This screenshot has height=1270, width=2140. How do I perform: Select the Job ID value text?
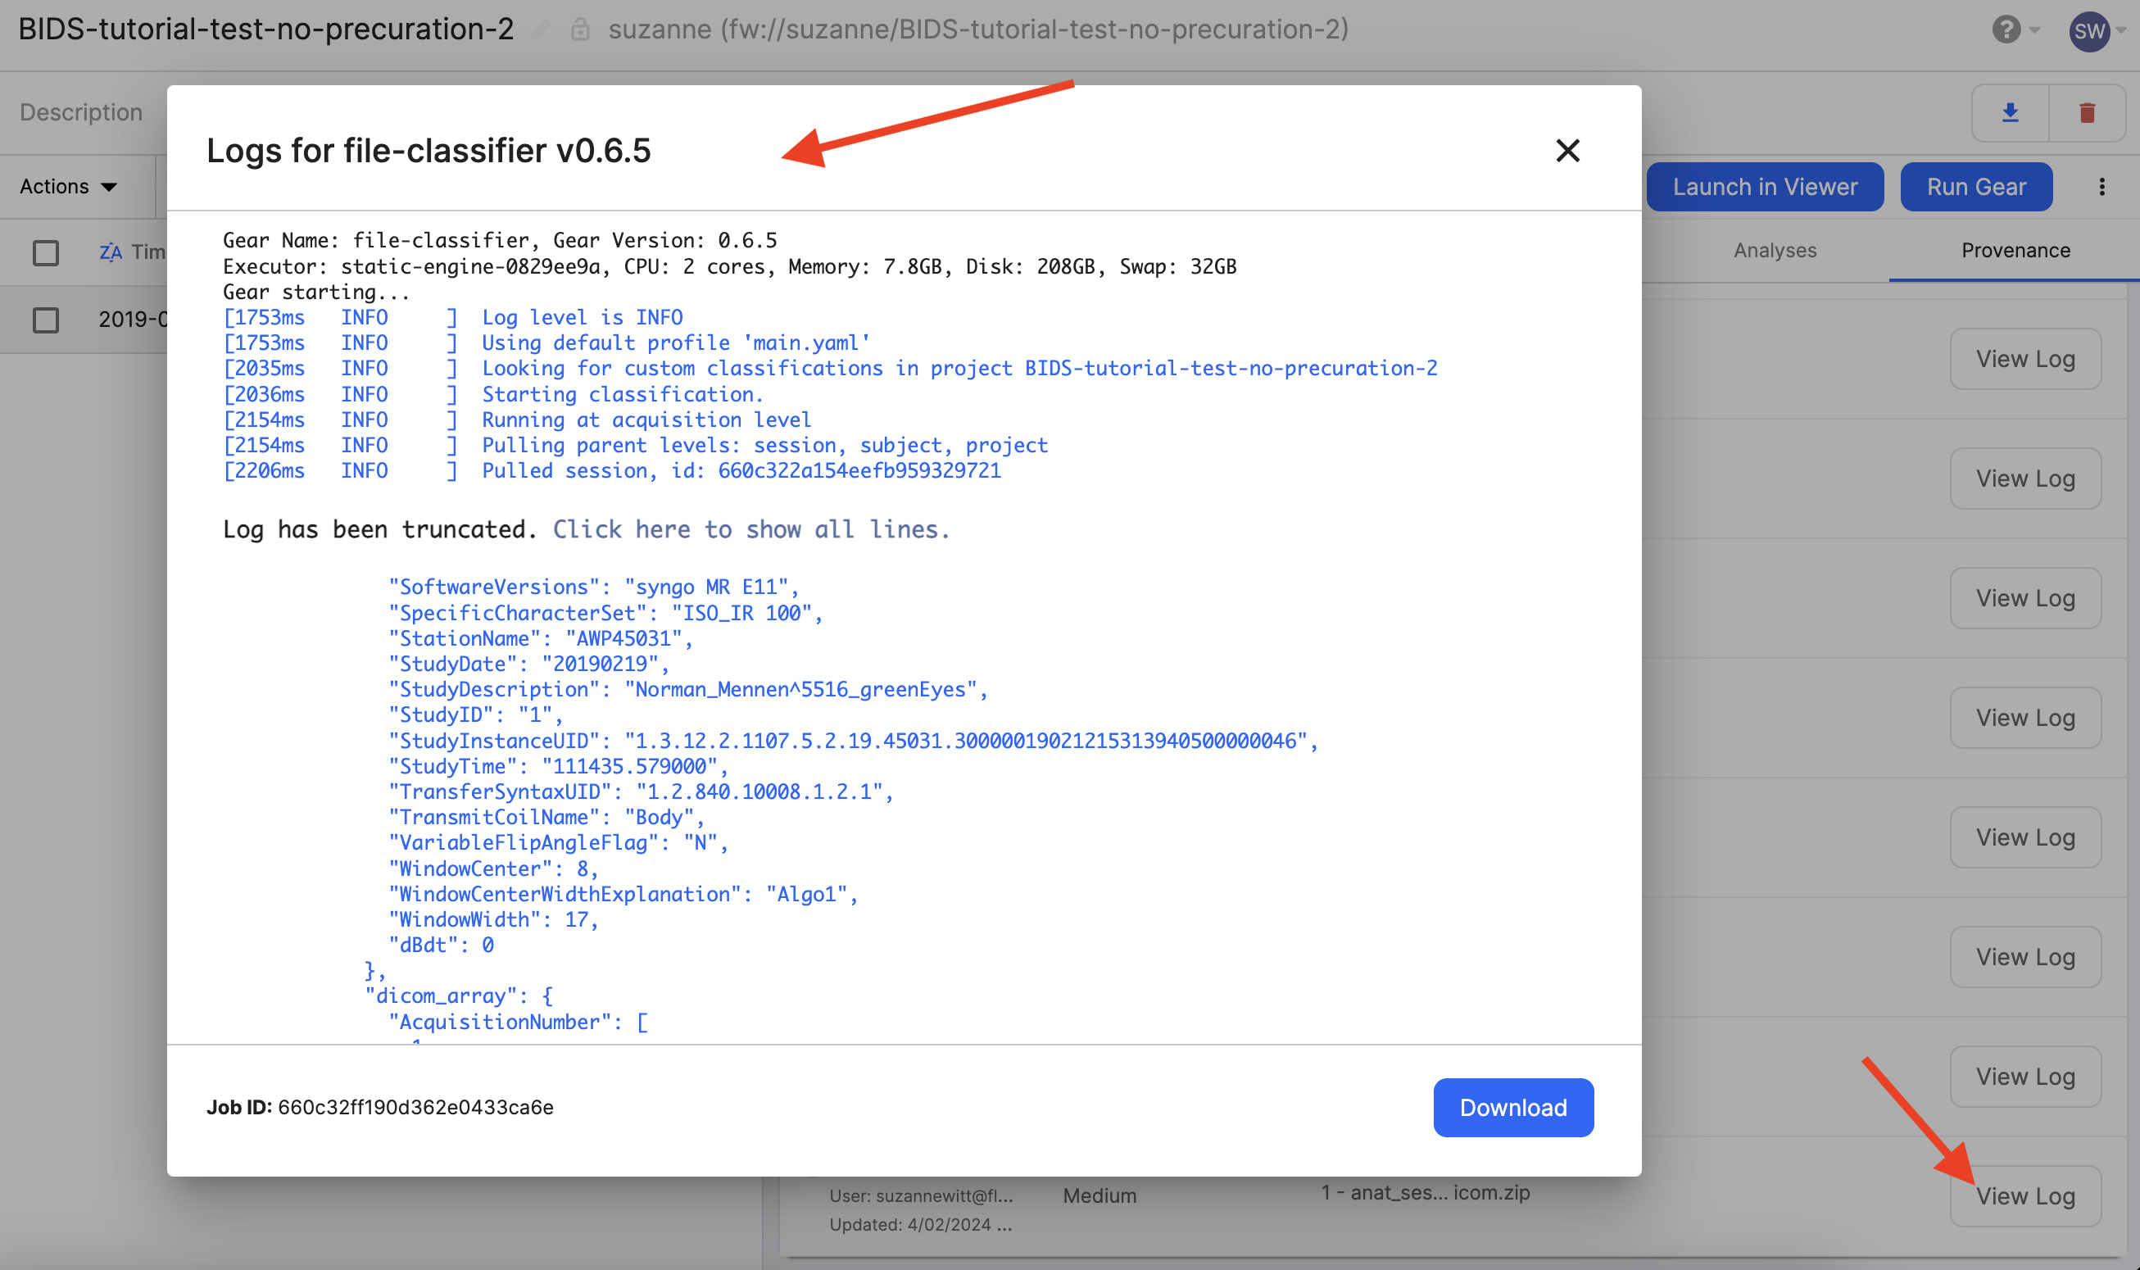(415, 1107)
